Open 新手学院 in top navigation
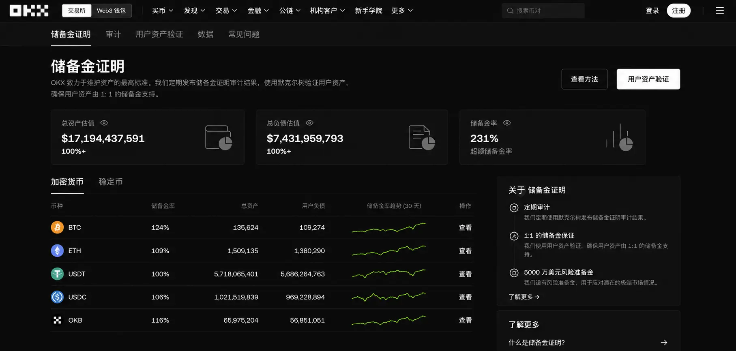Screen dimensions: 736x351 click(368, 11)
